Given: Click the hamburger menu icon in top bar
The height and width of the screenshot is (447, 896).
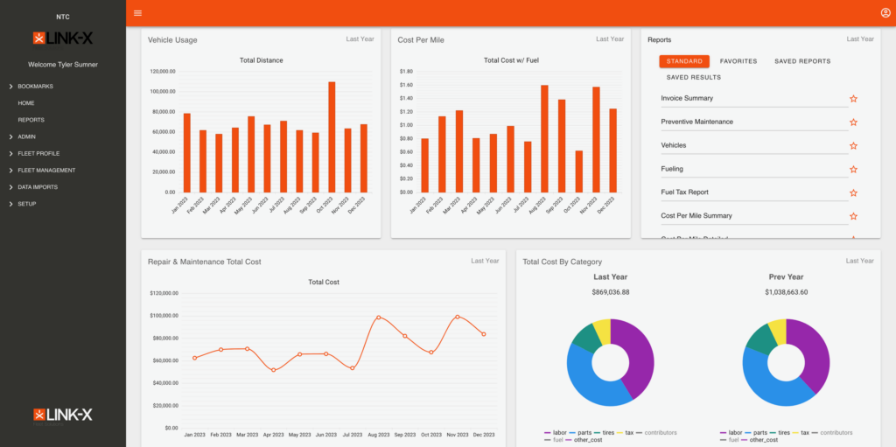Looking at the screenshot, I should (x=137, y=13).
